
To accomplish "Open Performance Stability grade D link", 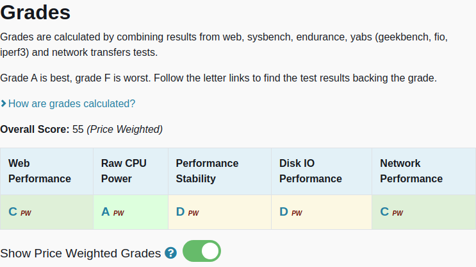I will point(181,212).
